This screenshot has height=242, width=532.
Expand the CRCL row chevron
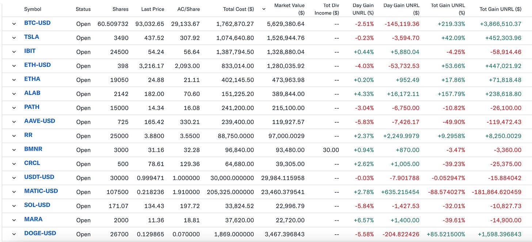tap(14, 164)
